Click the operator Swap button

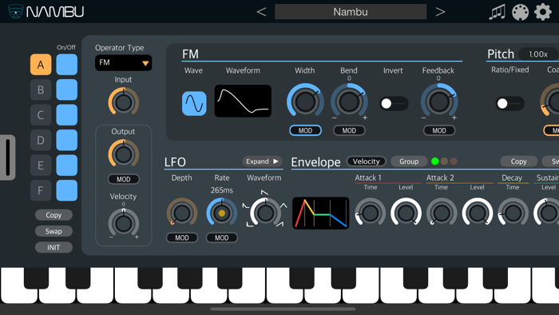(x=54, y=231)
